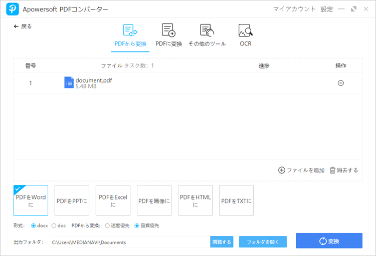Viewport: 376px width, 256px height.
Task: Click the 操作 column header
Action: click(x=341, y=65)
